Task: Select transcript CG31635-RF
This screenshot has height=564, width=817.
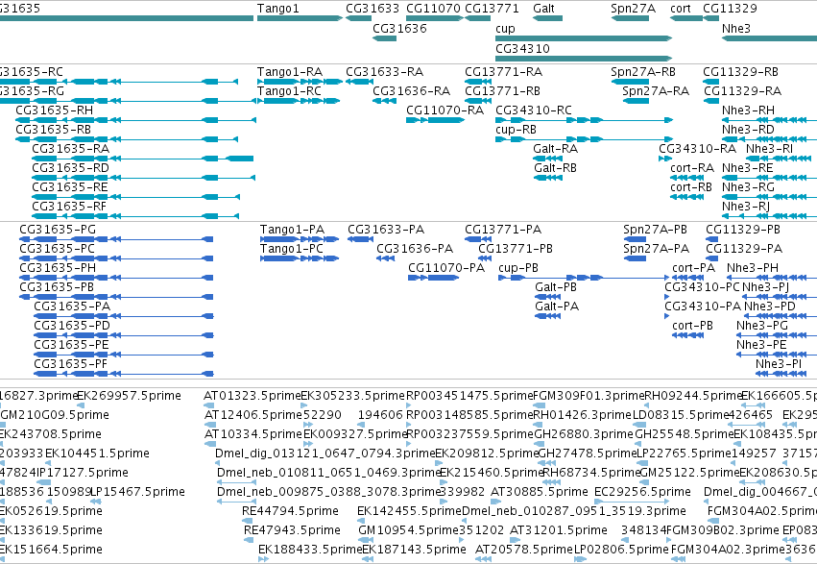Action: pyautogui.click(x=69, y=207)
